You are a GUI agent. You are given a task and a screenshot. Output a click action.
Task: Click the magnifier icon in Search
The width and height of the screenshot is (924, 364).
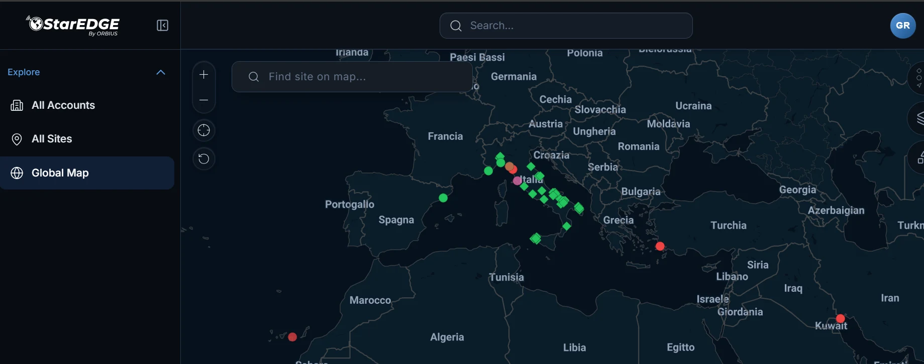[456, 26]
